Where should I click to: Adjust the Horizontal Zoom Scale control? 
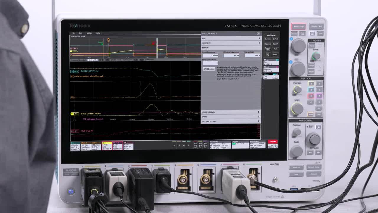(x=92, y=59)
